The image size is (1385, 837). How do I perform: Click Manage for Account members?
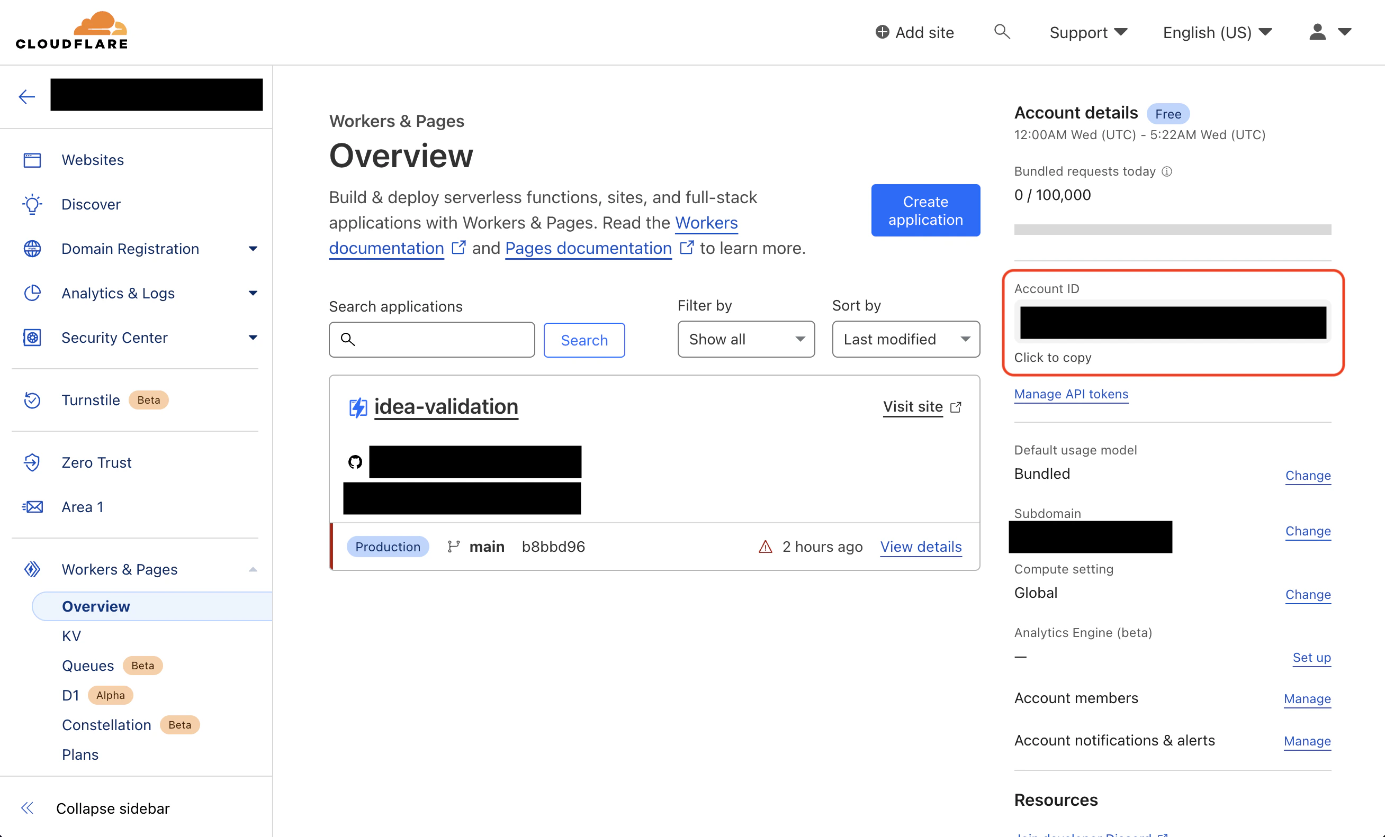[1307, 699]
